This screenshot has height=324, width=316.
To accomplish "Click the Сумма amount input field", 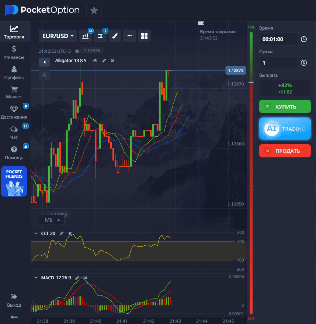I will click(278, 63).
